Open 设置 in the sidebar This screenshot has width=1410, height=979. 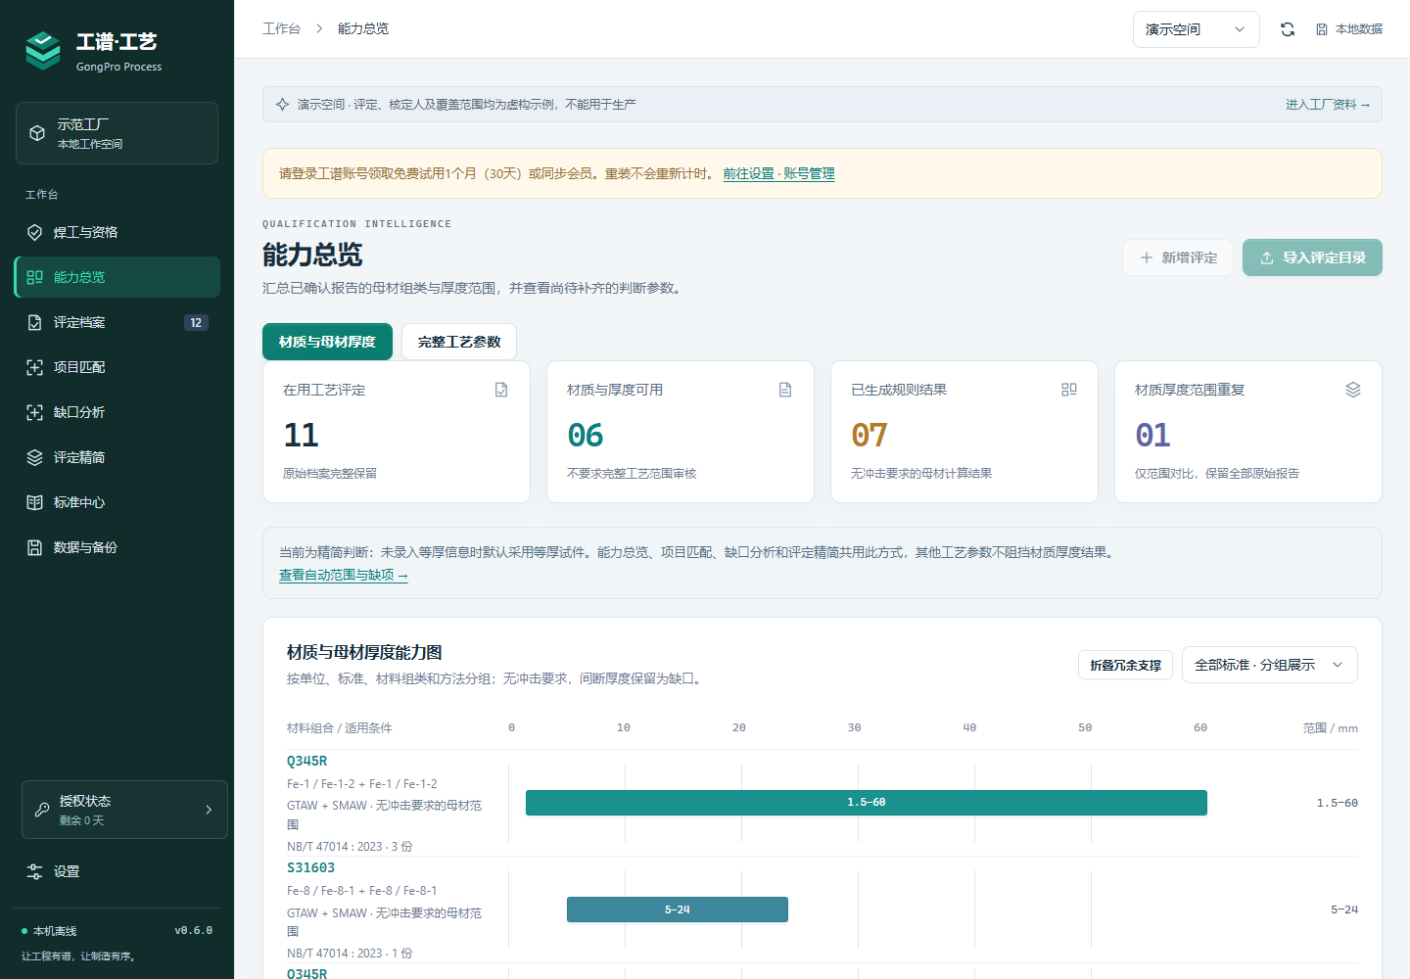(117, 871)
